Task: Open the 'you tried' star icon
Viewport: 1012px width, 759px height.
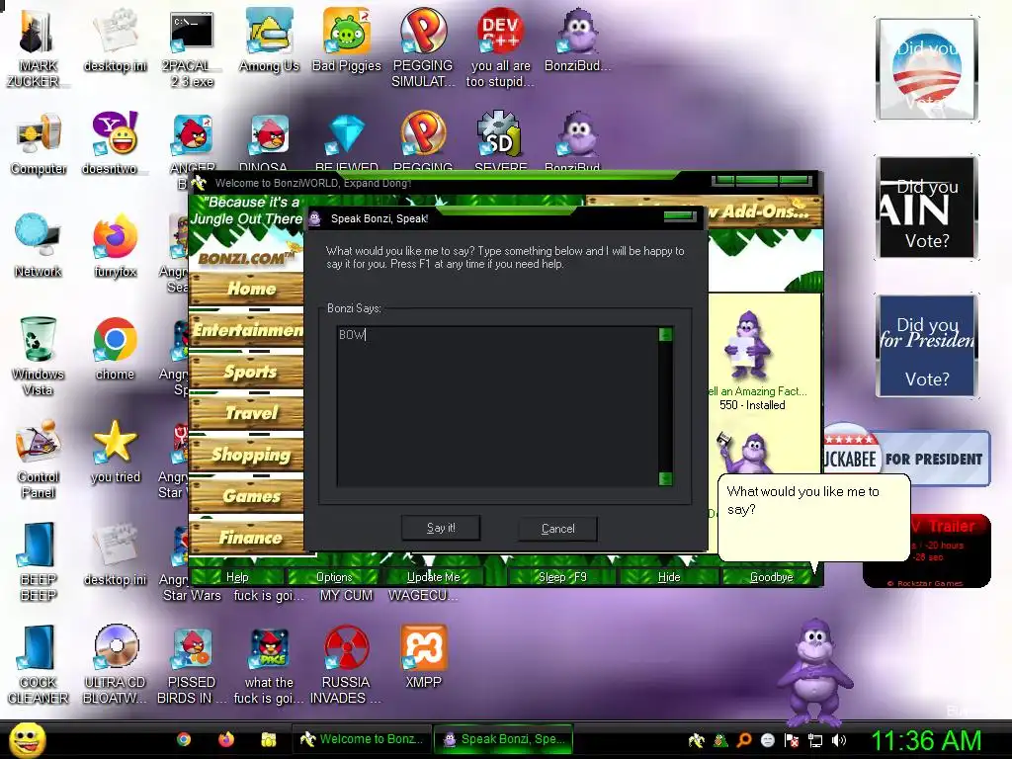Action: pos(115,452)
